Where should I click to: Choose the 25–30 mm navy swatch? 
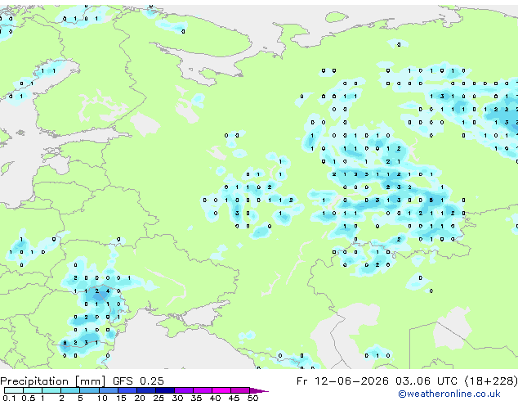point(164,390)
